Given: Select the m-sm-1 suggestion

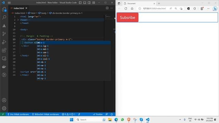Looking at the screenshot, I should (x=74, y=52).
